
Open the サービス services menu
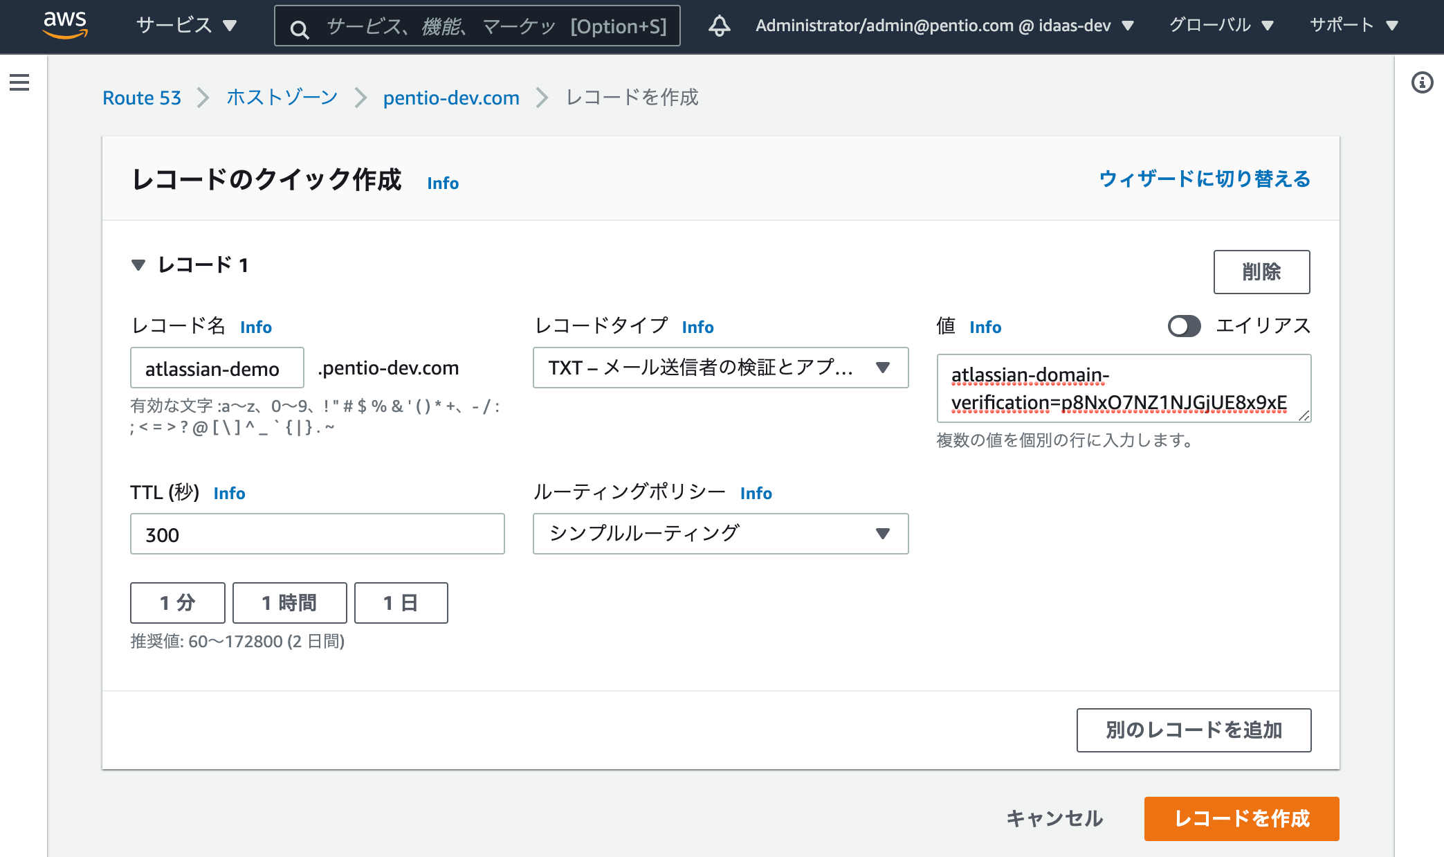(186, 26)
